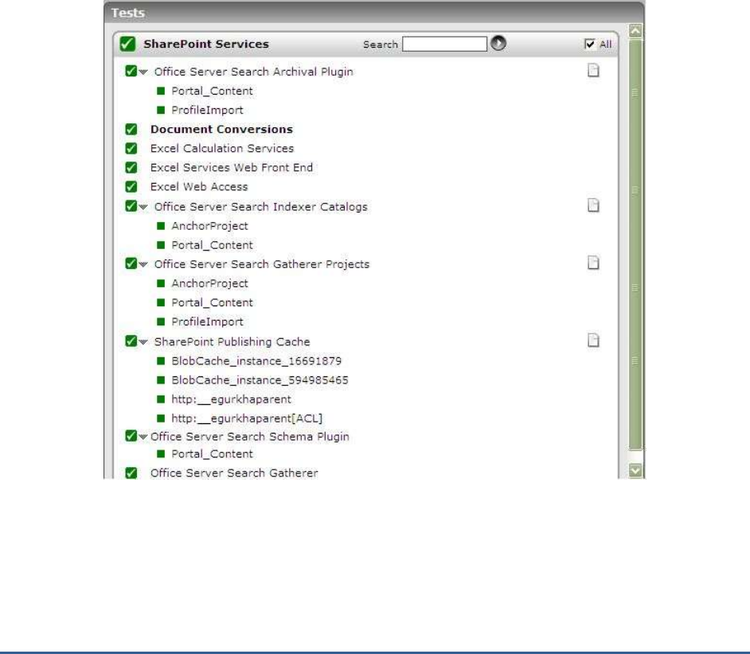Viewport: 750px width, 654px height.
Task: Click the scrollbar down arrow
Action: tap(635, 470)
